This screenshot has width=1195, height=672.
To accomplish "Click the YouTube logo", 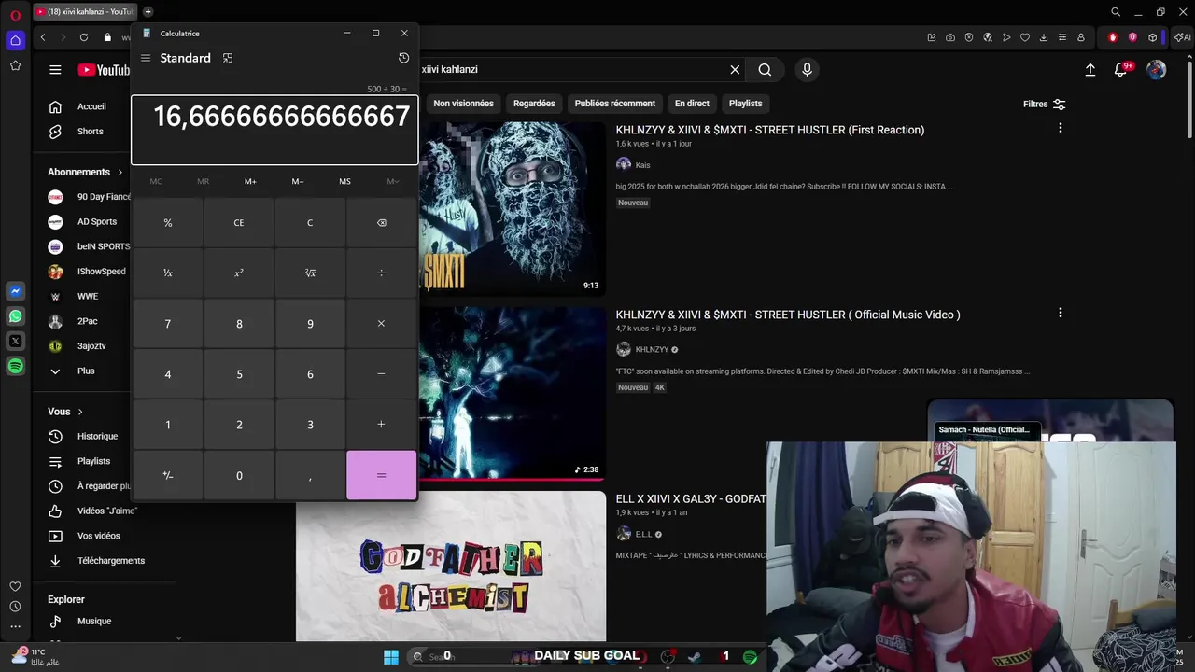I will coord(104,70).
